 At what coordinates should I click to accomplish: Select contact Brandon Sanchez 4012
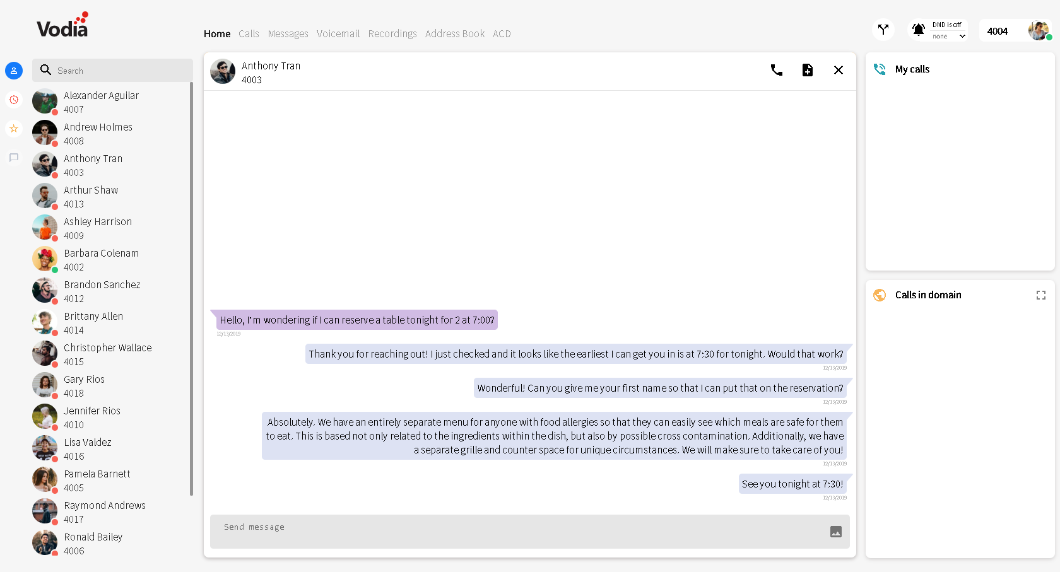[x=111, y=291]
